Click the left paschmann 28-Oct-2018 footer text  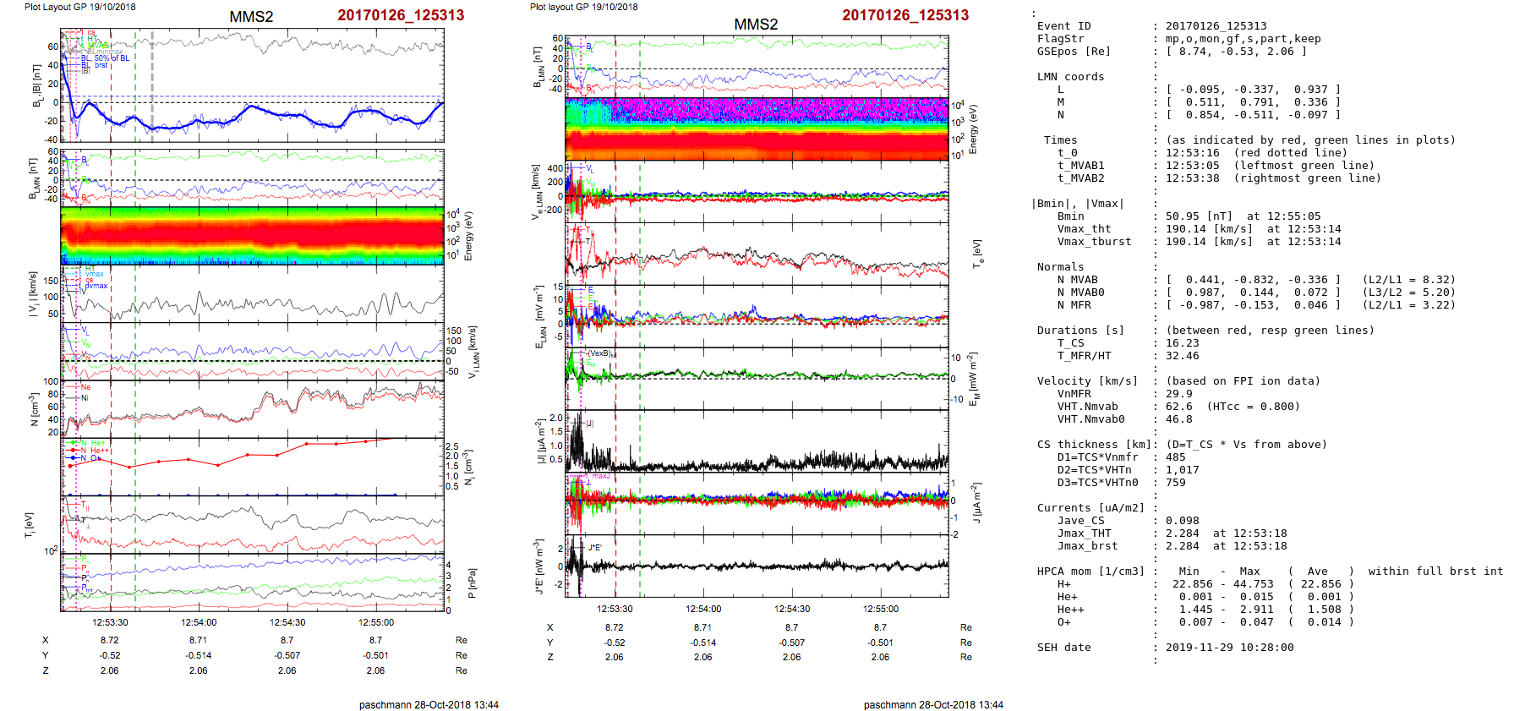[428, 704]
